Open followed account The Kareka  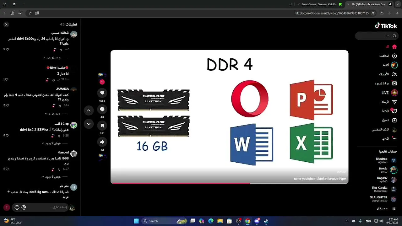(385, 189)
